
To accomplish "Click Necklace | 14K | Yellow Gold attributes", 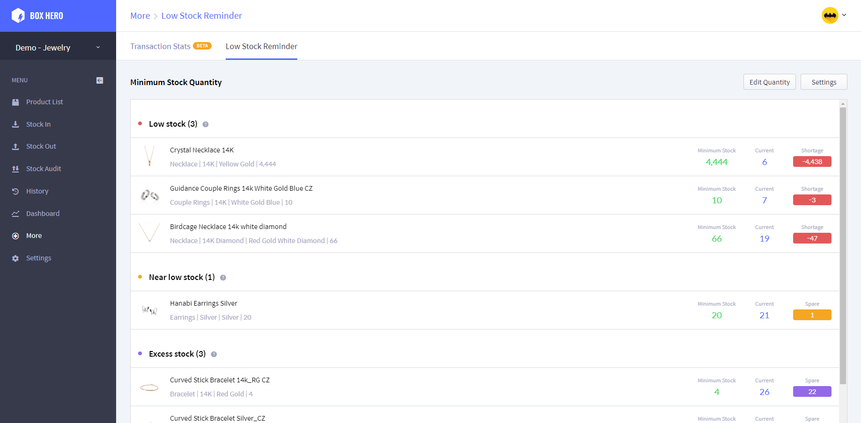I will pyautogui.click(x=223, y=164).
